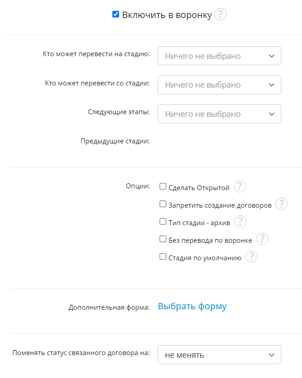The image size is (302, 378).
Task: Open the Поменять статус связанного договора dropdown
Action: coord(219,355)
